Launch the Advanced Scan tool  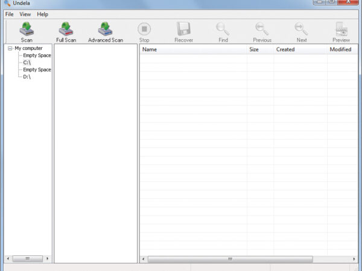[106, 31]
